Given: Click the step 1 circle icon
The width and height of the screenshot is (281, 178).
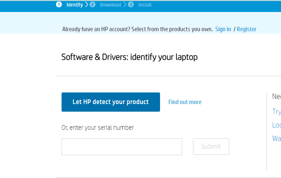Looking at the screenshot, I should point(59,4).
